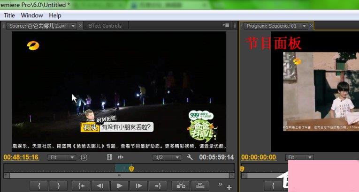Viewport: 359px width, 192px height.
Task: Click the Drag Video Only filmstrip icon
Action: point(109,157)
